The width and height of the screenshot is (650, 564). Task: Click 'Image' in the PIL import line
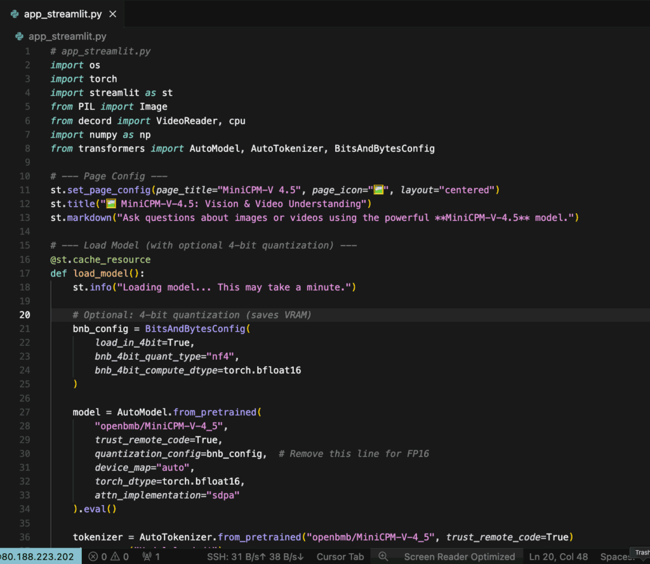154,107
